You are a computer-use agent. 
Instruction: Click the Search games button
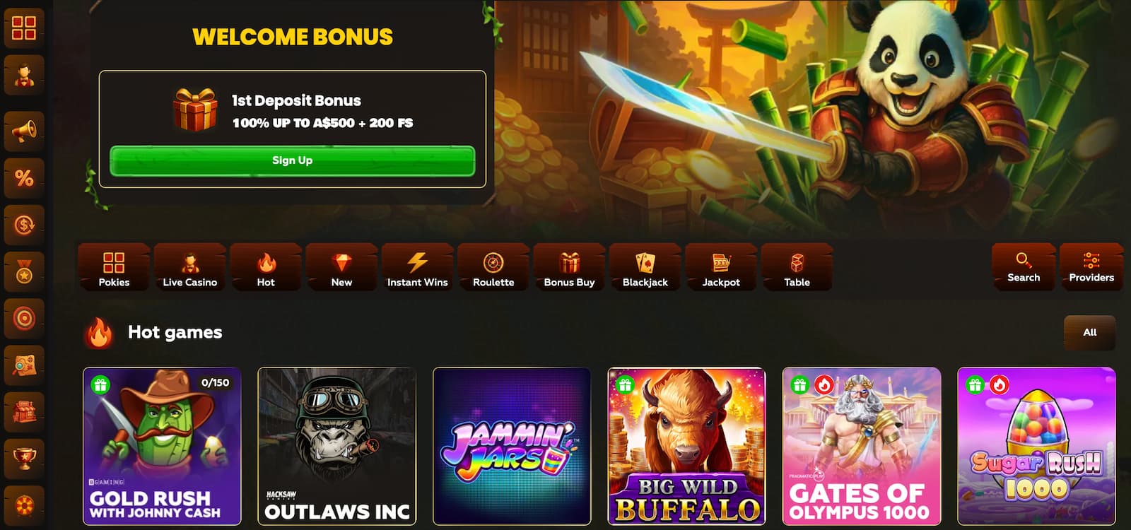1024,266
